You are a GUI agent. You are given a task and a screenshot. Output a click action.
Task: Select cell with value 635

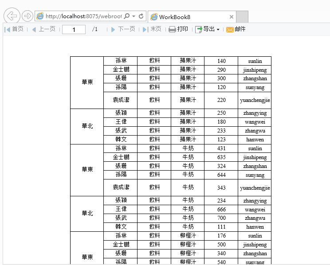[221, 157]
